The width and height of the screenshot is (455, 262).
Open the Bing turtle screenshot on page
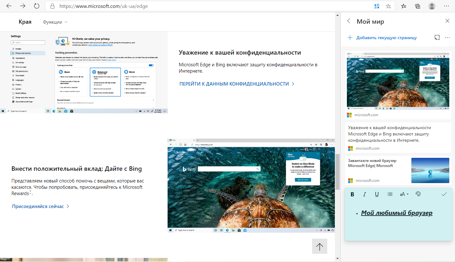[251, 186]
